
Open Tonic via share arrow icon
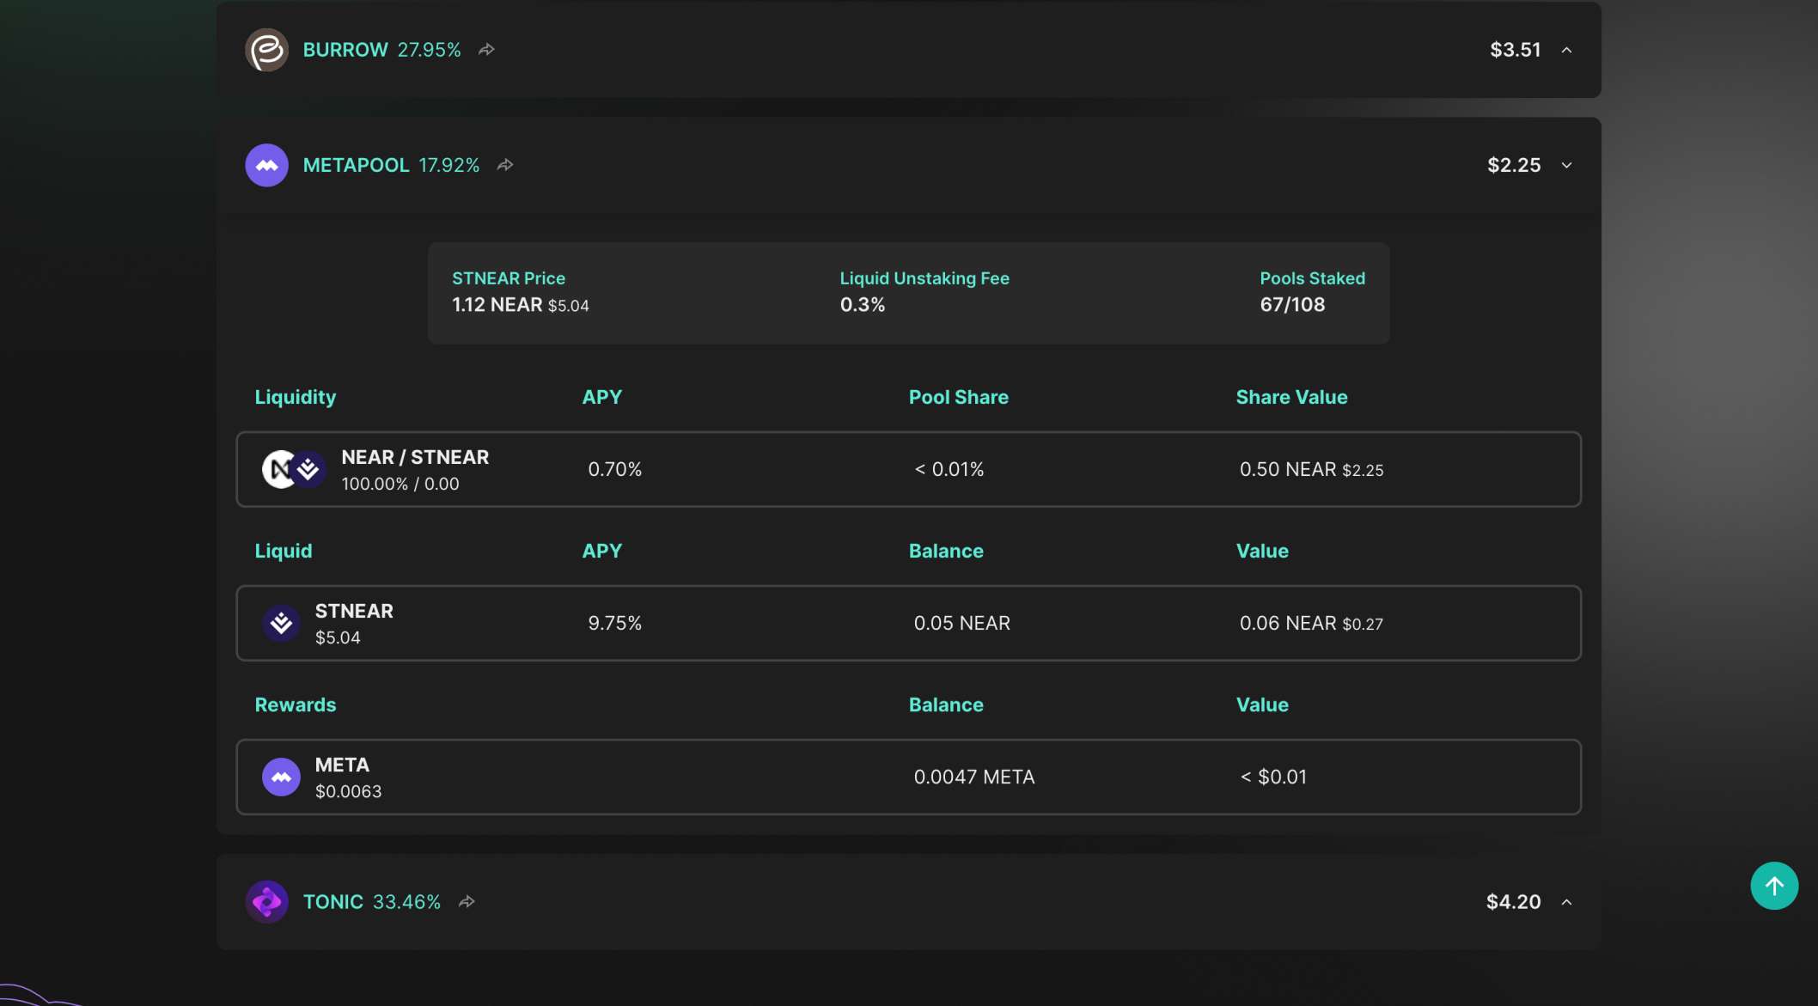[x=467, y=902]
